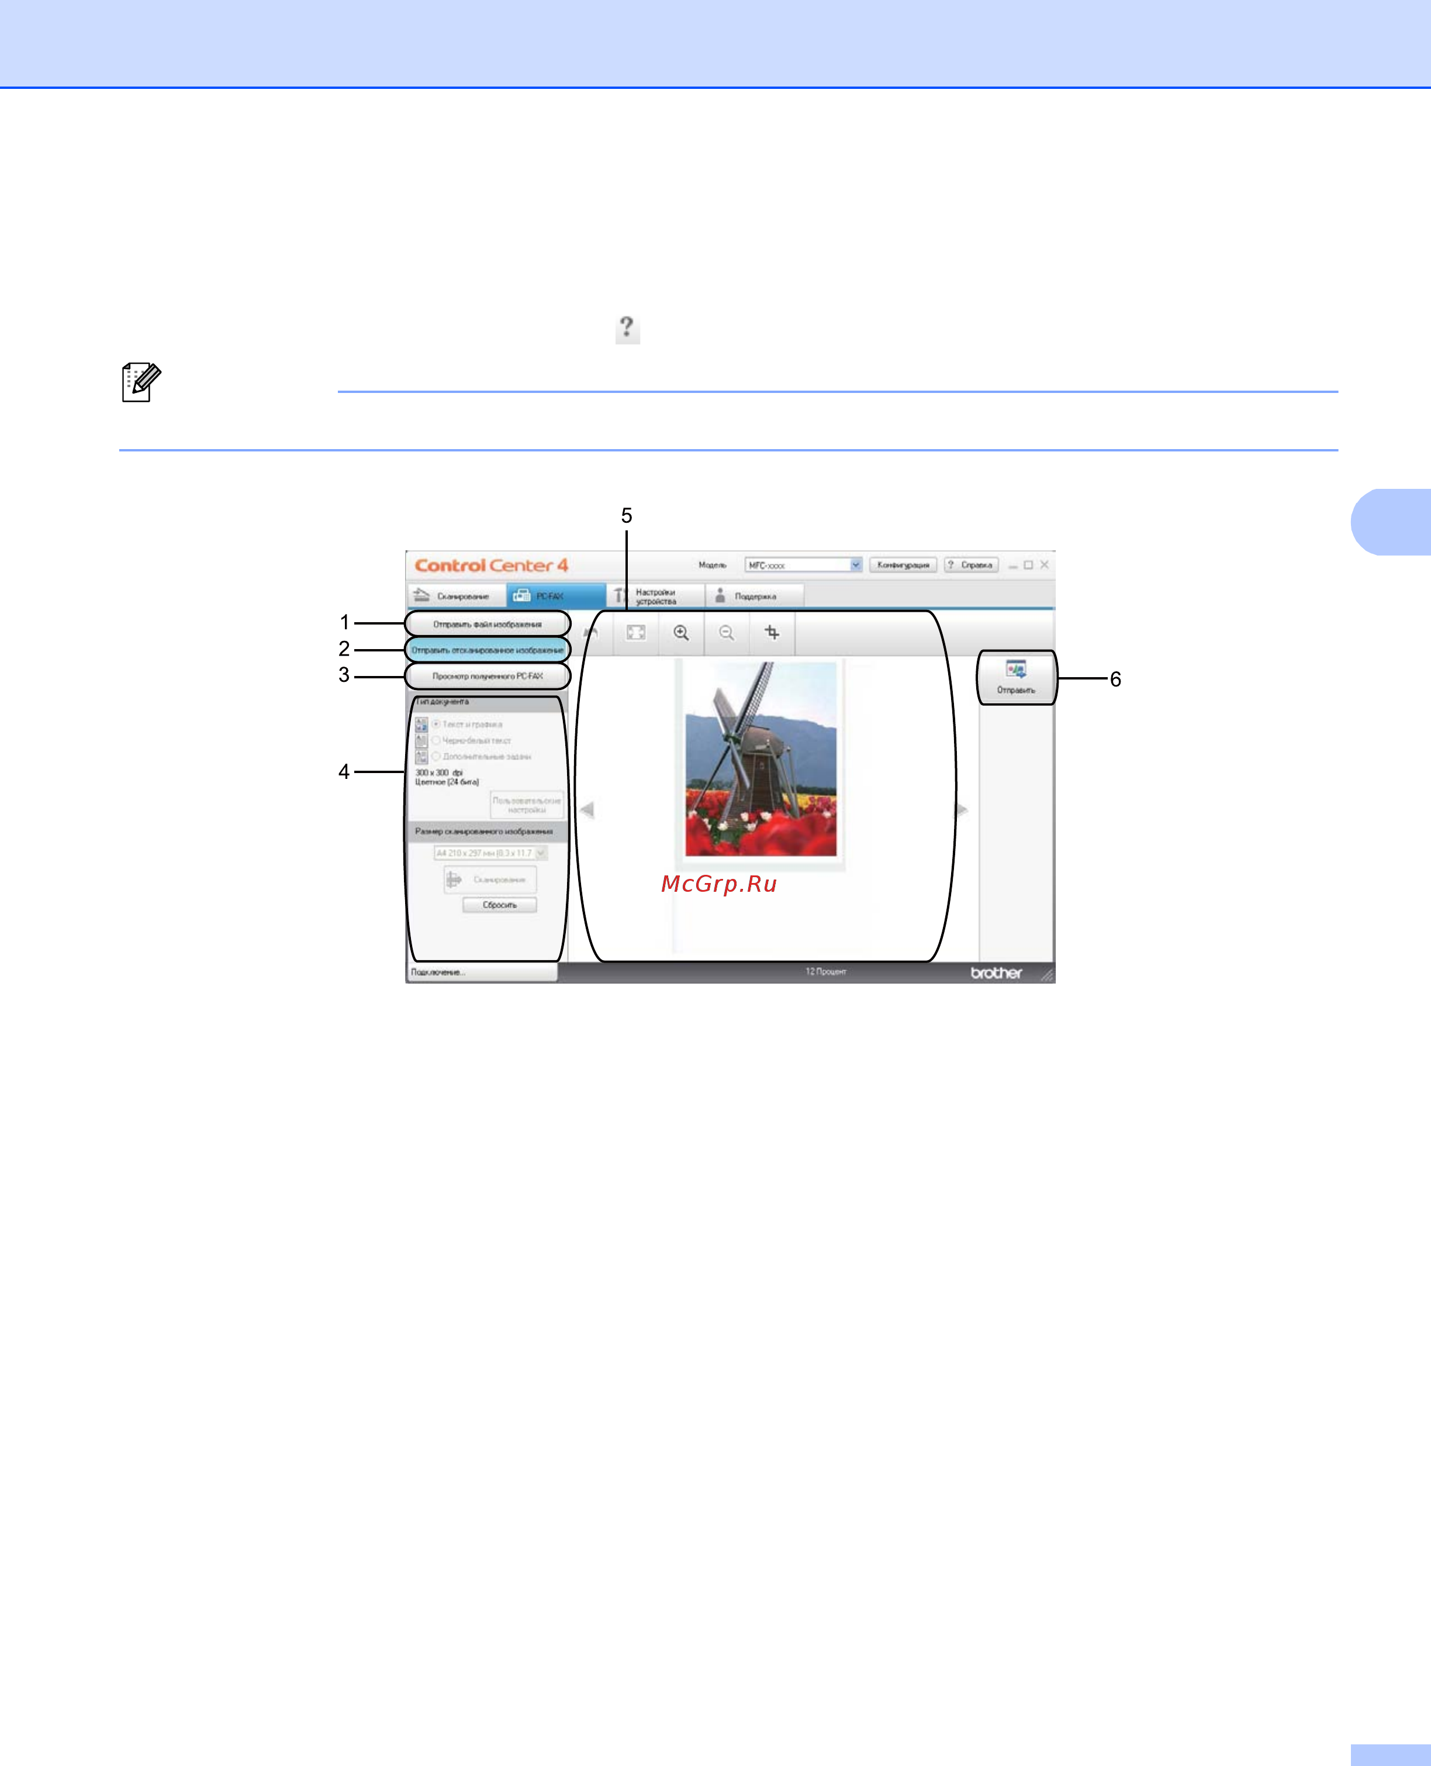Select the crop tool icon
Image resolution: width=1431 pixels, height=1766 pixels.
point(772,633)
